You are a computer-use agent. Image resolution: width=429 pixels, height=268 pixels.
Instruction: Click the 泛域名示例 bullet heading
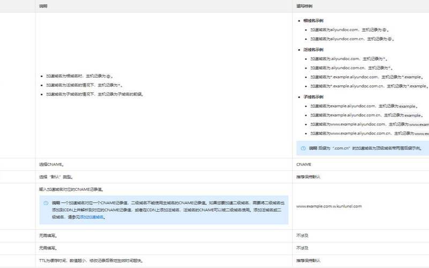[313, 49]
